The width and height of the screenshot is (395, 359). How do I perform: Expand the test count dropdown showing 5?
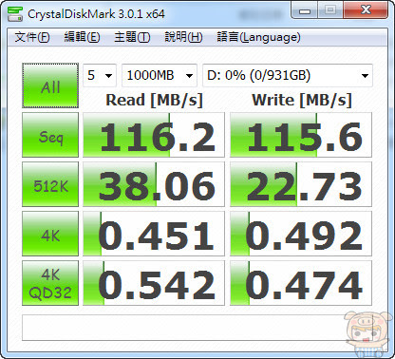[100, 75]
